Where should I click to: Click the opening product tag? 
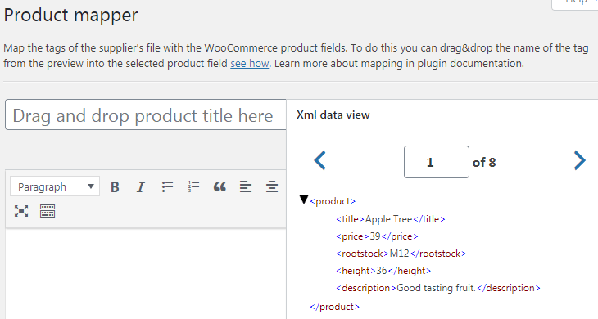(x=333, y=201)
